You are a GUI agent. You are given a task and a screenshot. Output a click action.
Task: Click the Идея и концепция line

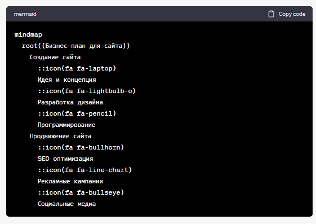66,80
